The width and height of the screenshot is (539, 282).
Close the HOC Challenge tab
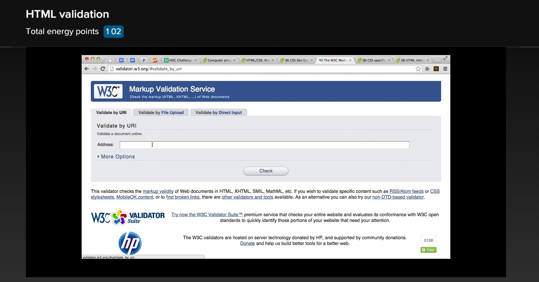(x=196, y=60)
